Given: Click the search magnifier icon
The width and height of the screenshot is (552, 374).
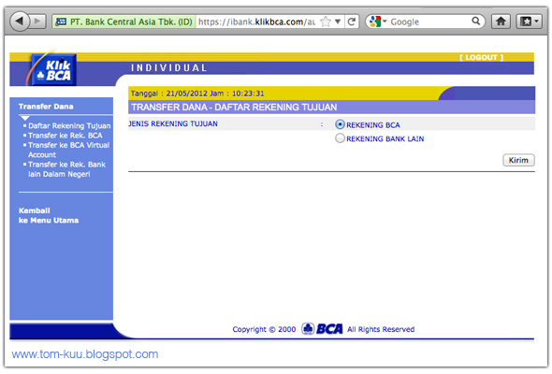Looking at the screenshot, I should [475, 22].
